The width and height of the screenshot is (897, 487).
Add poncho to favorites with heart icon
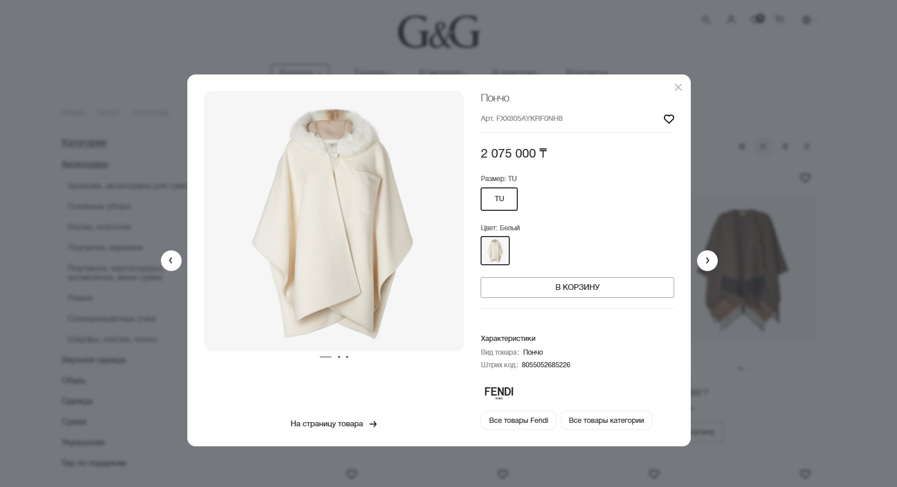[x=669, y=119]
